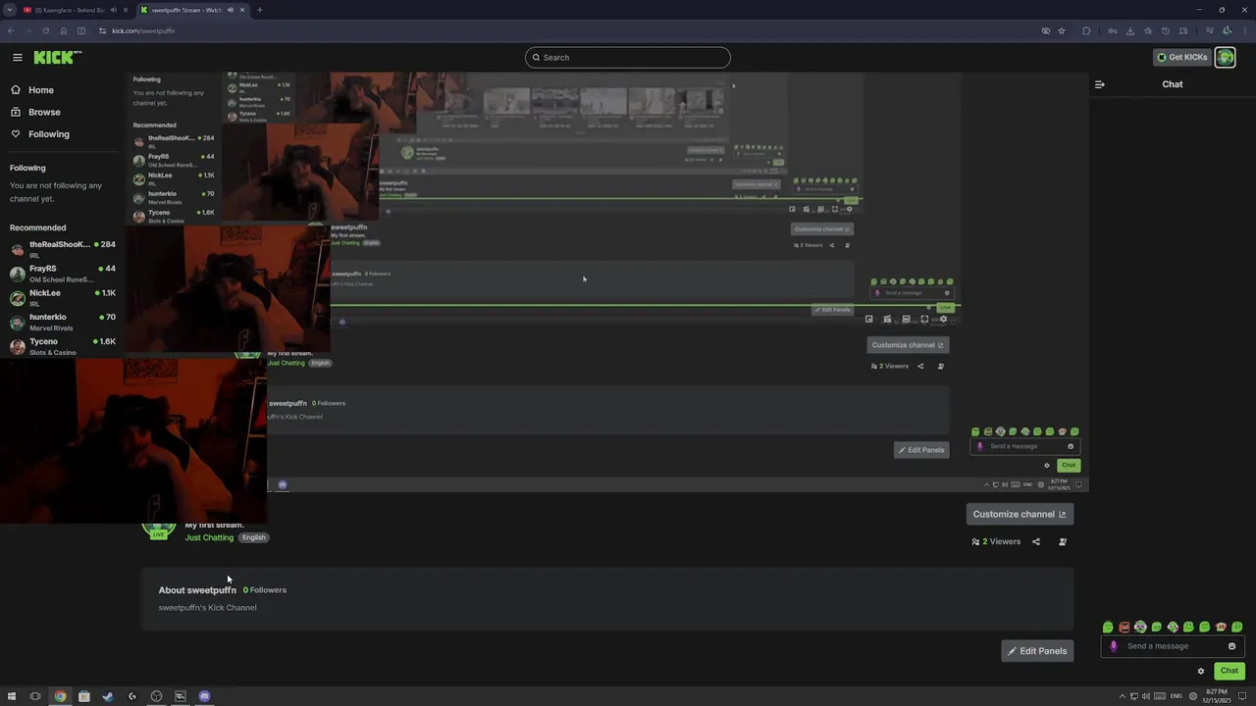Screen dimensions: 1256x706
Task: Open the browser extensions menu
Action: click(x=1086, y=30)
